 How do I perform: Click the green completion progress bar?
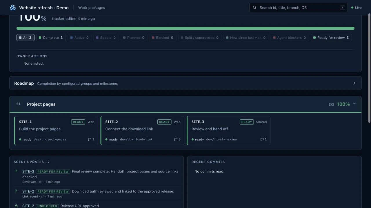tap(185, 28)
